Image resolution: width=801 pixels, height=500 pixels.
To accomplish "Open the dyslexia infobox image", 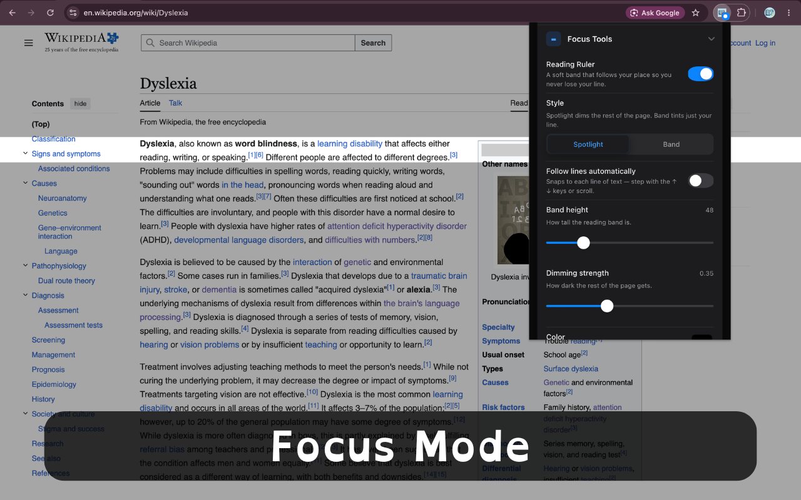I will (x=513, y=220).
